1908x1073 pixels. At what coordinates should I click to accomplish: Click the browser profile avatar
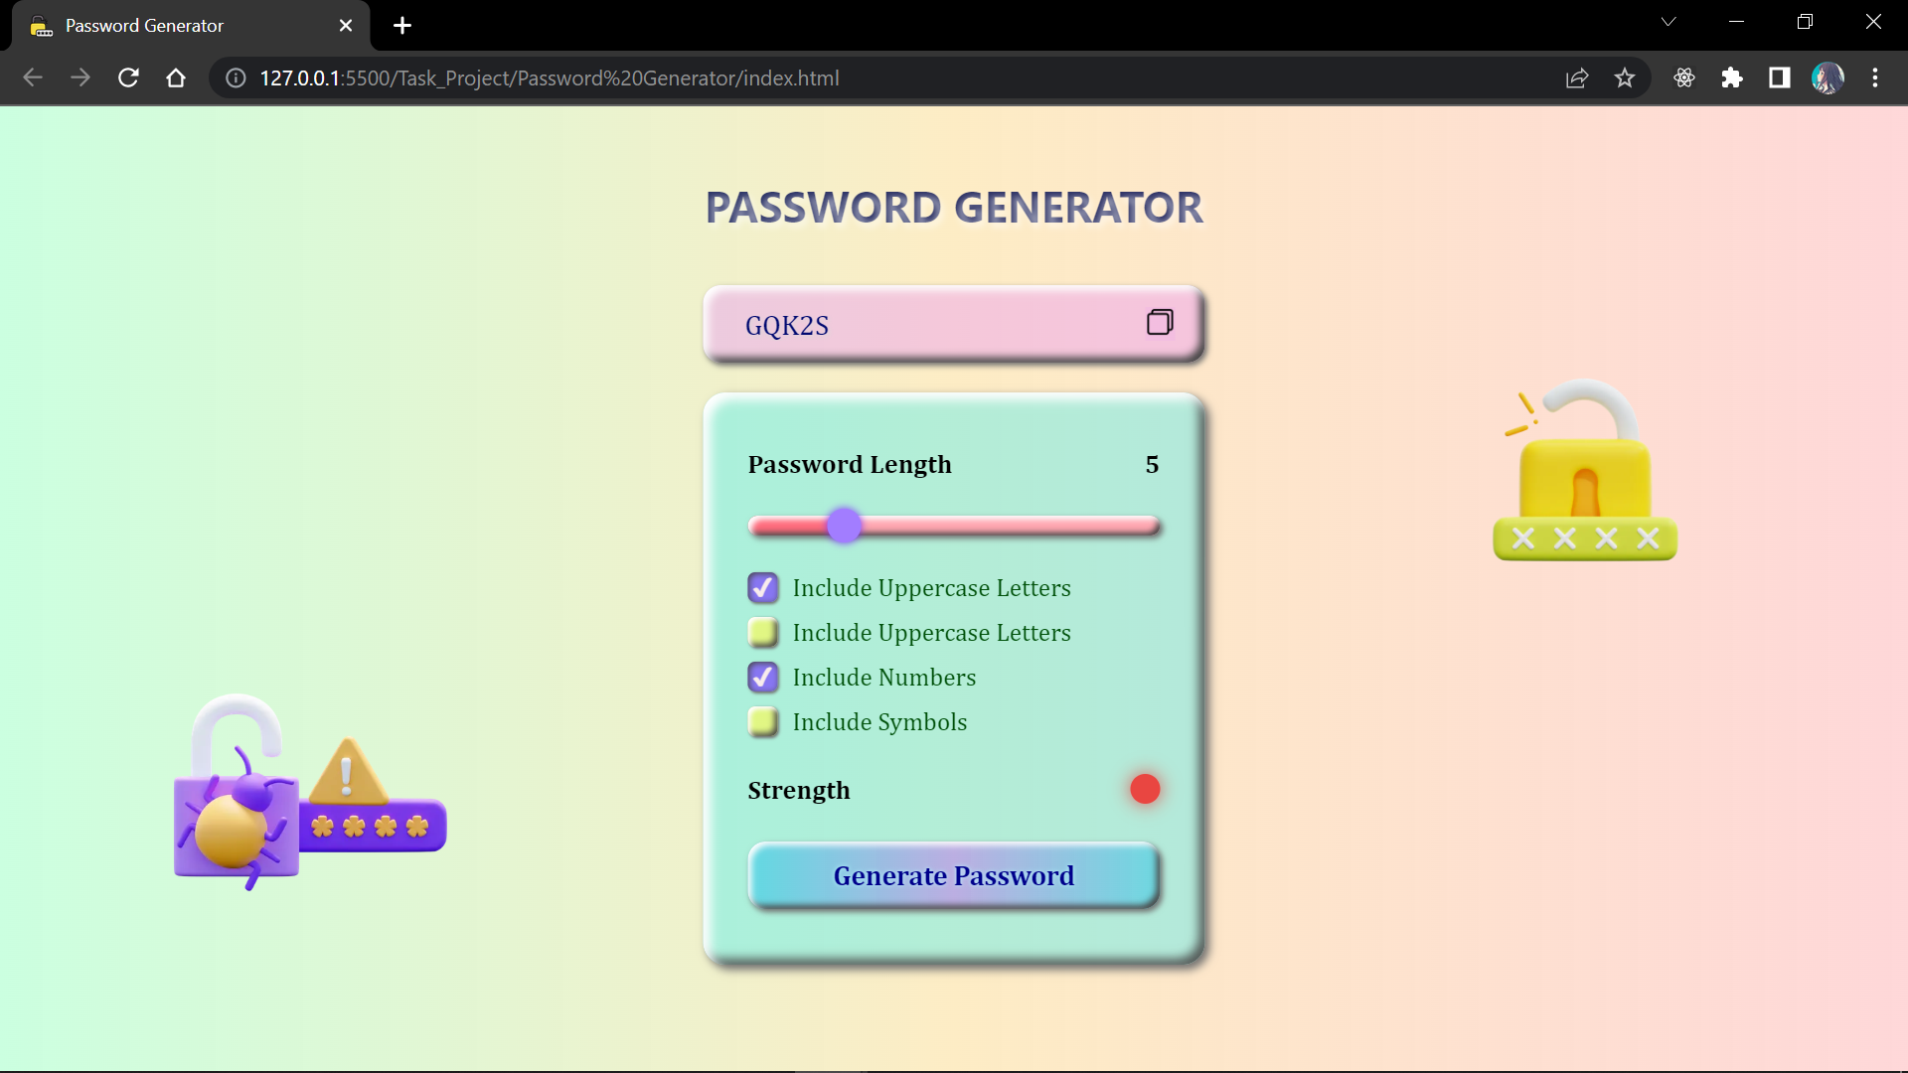(x=1828, y=77)
